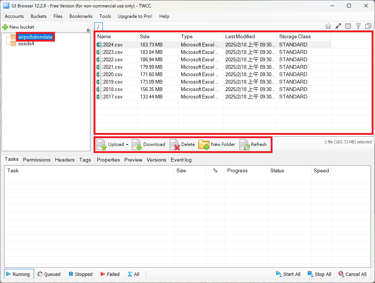Switch to the Versions tab
The width and height of the screenshot is (375, 283).
(156, 160)
